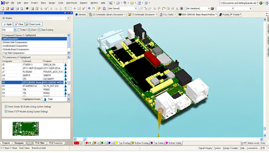Open the Reports menu
The width and height of the screenshot is (269, 153).
pyautogui.click(x=83, y=3)
